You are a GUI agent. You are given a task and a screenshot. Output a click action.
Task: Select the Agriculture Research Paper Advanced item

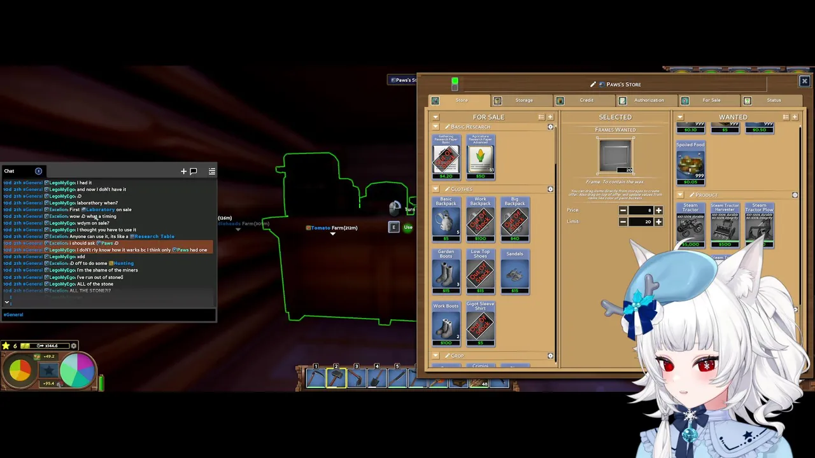(x=480, y=156)
